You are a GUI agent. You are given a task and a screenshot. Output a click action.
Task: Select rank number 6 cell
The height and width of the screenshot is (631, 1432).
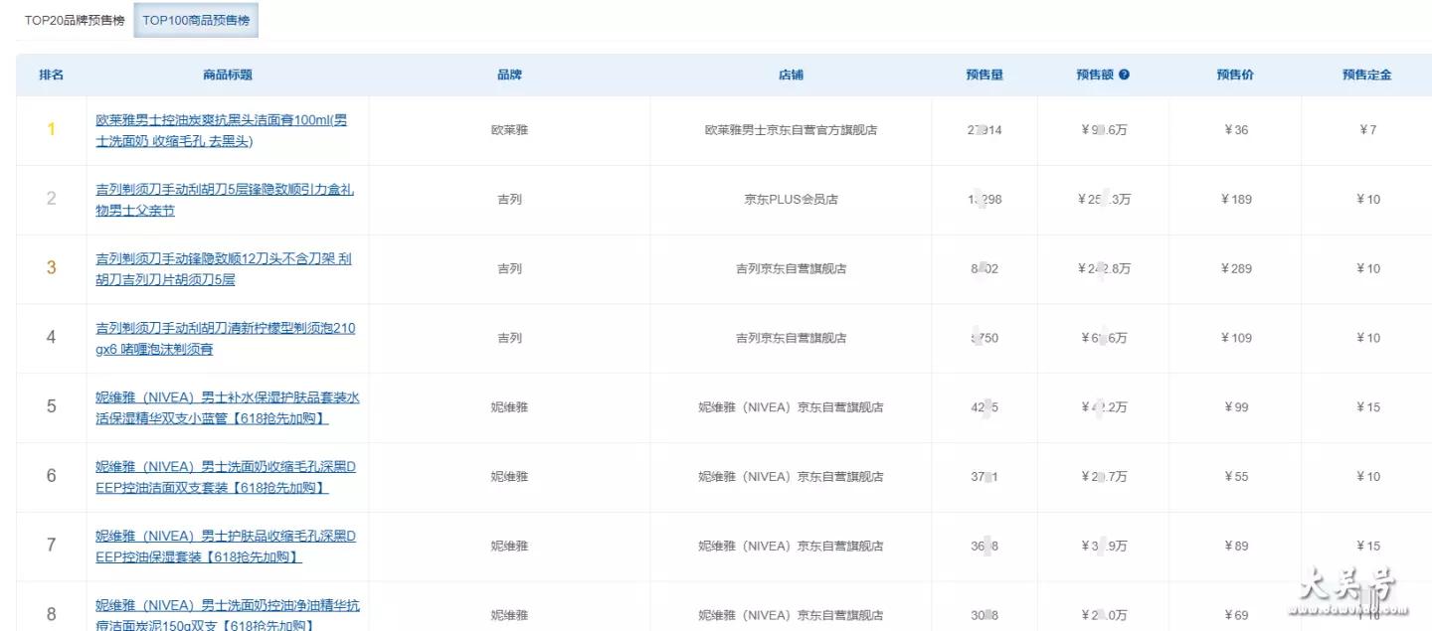[52, 476]
